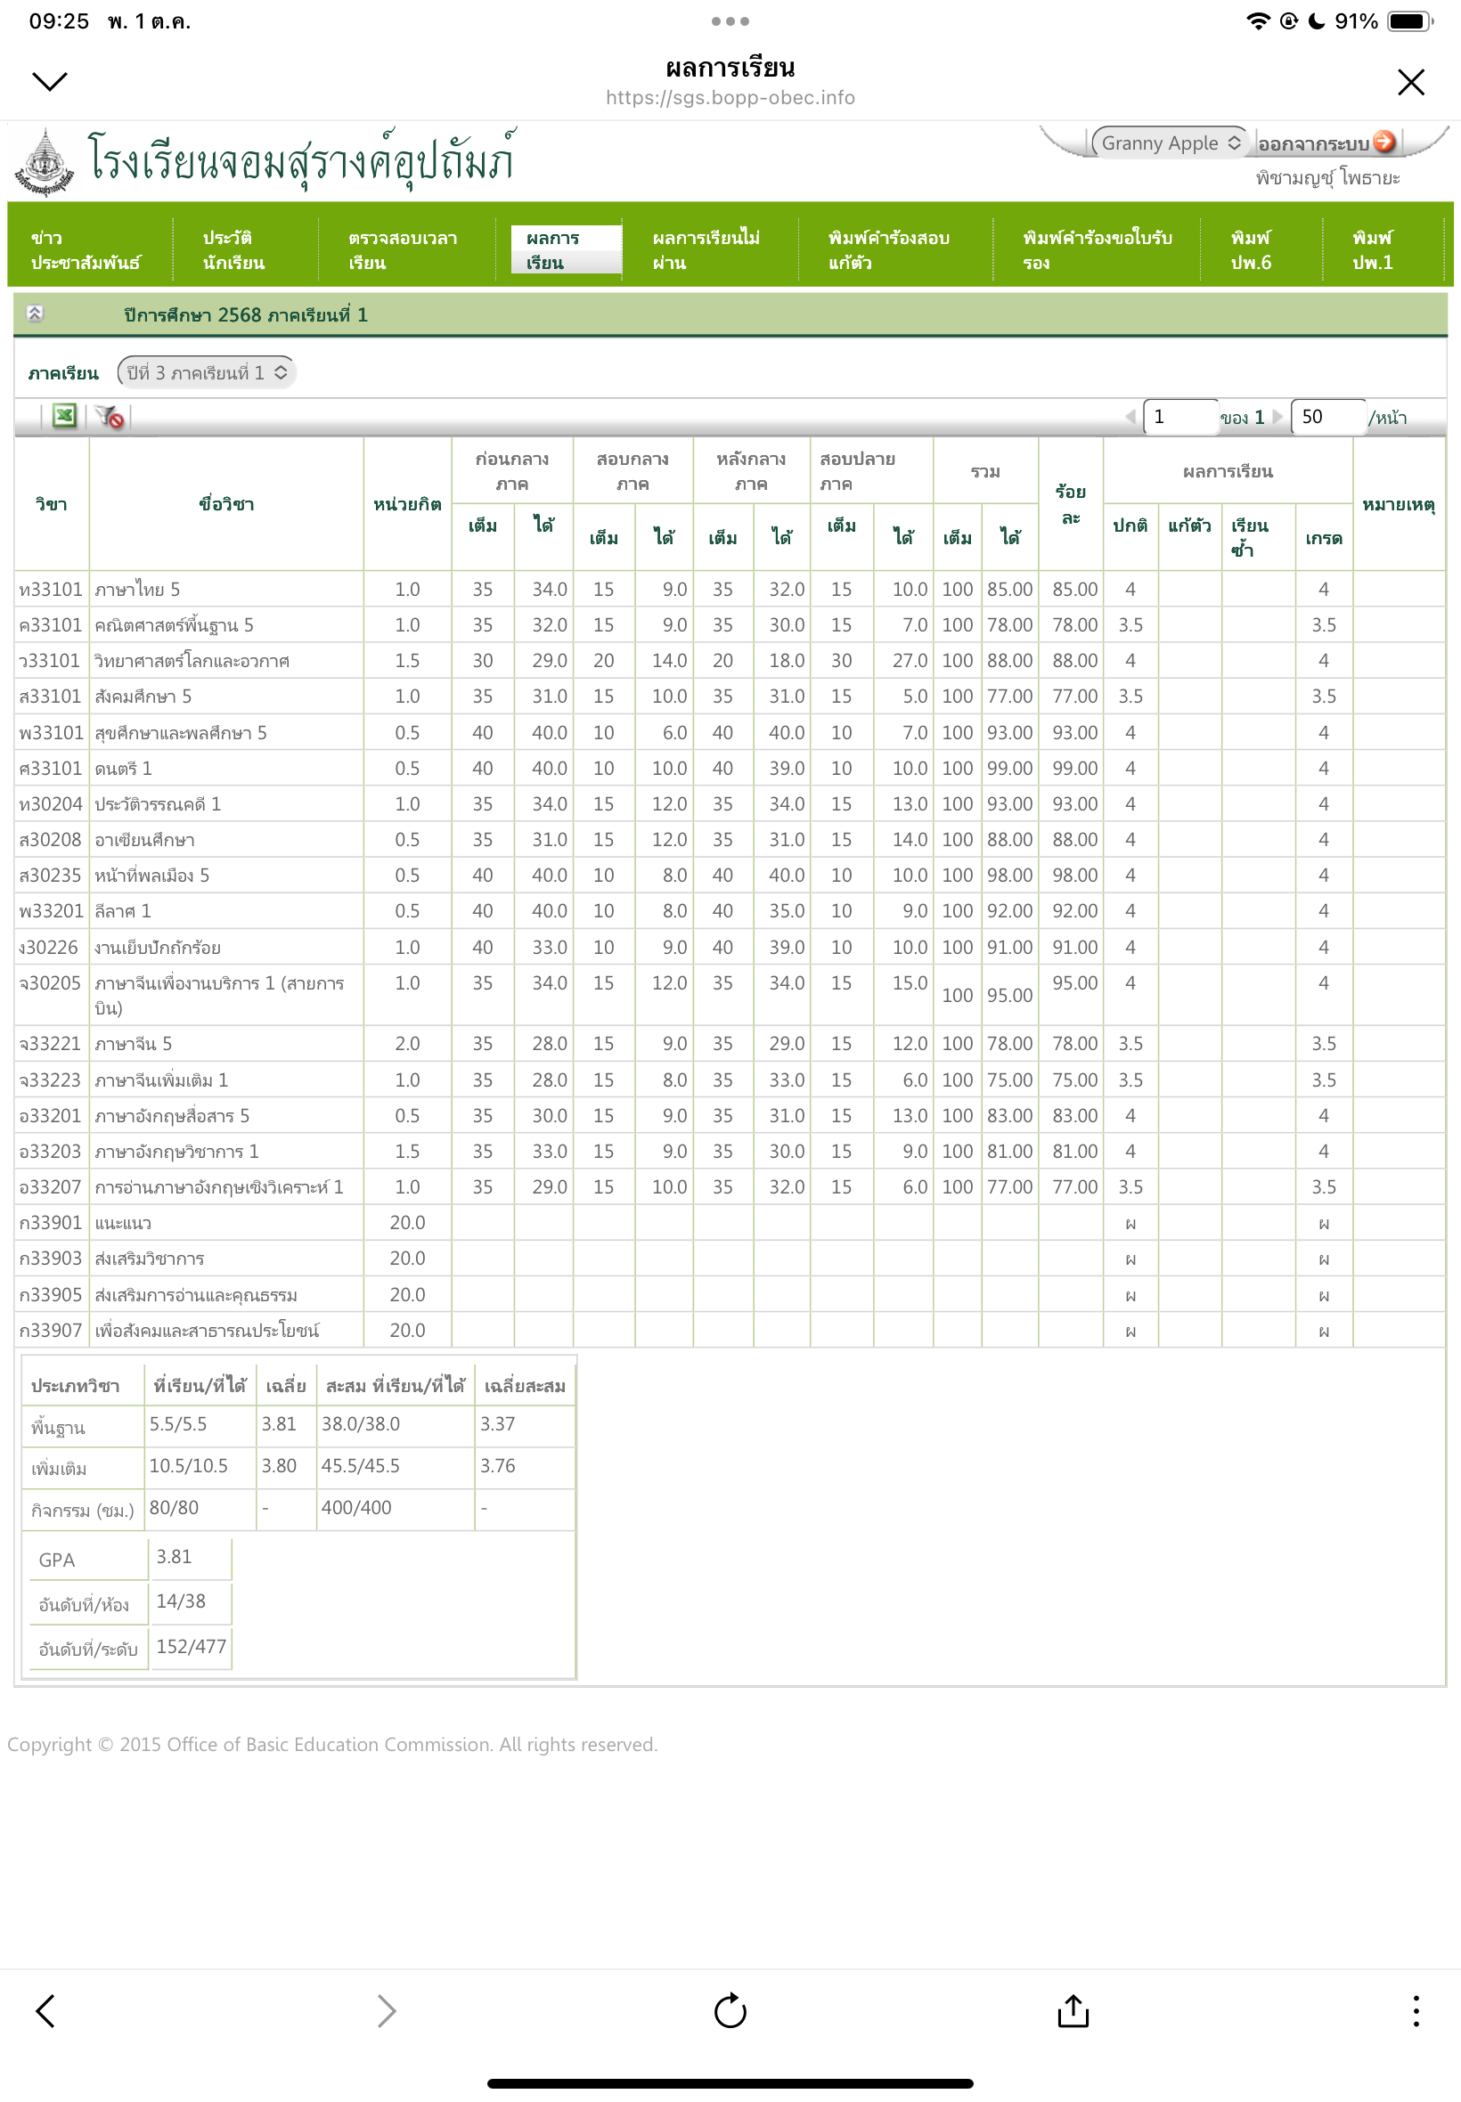Switch to ผลการเรียนไม่ผ่าน tab

(705, 249)
